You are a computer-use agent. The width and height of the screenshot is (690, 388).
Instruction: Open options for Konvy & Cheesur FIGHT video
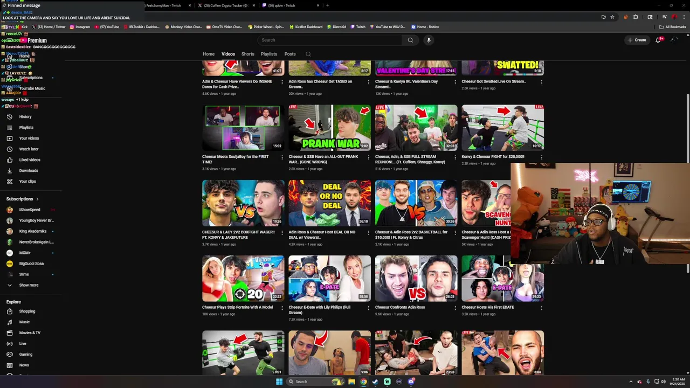click(541, 157)
